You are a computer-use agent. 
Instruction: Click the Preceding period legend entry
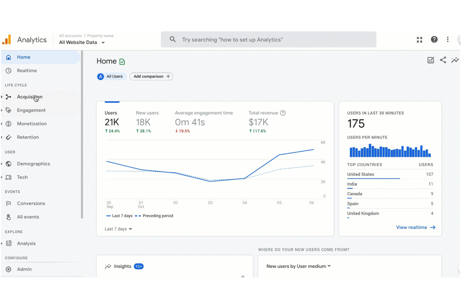pyautogui.click(x=154, y=216)
